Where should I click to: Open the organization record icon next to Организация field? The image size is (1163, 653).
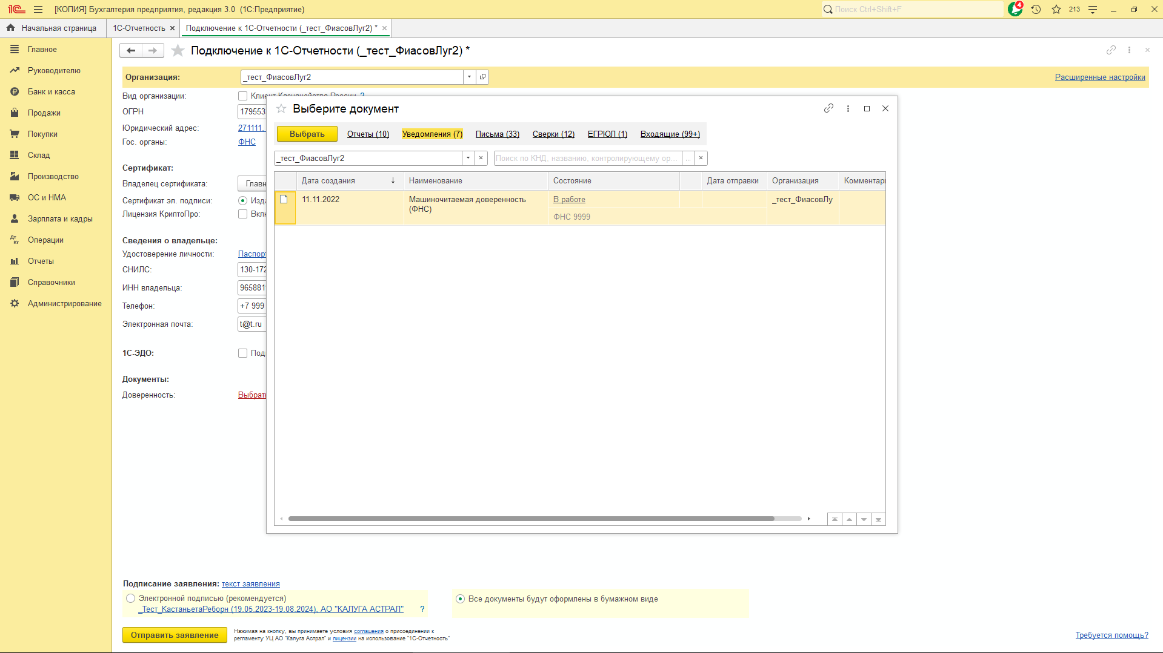click(482, 77)
